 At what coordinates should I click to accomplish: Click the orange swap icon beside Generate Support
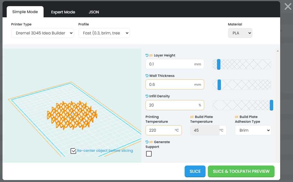coord(151,142)
